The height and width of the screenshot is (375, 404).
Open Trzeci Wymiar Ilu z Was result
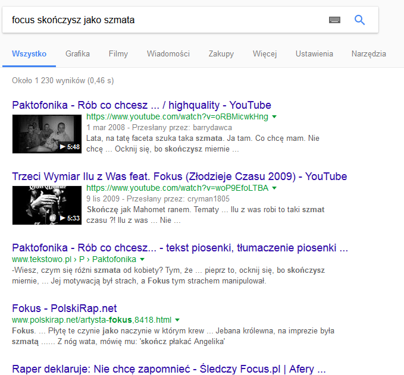[180, 177]
